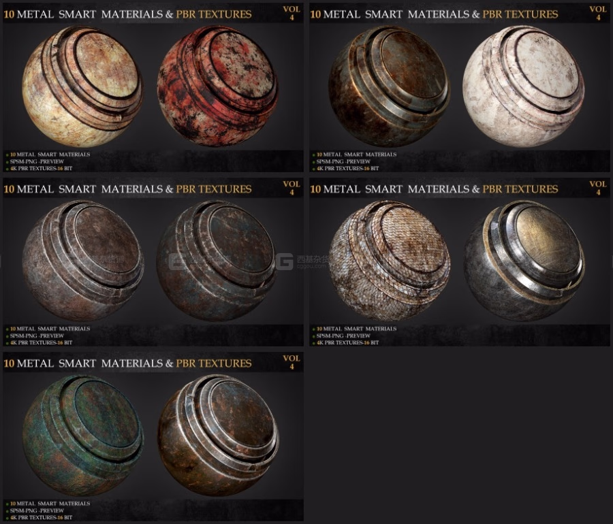Select the dull gray-brown metal sphere

(82, 261)
